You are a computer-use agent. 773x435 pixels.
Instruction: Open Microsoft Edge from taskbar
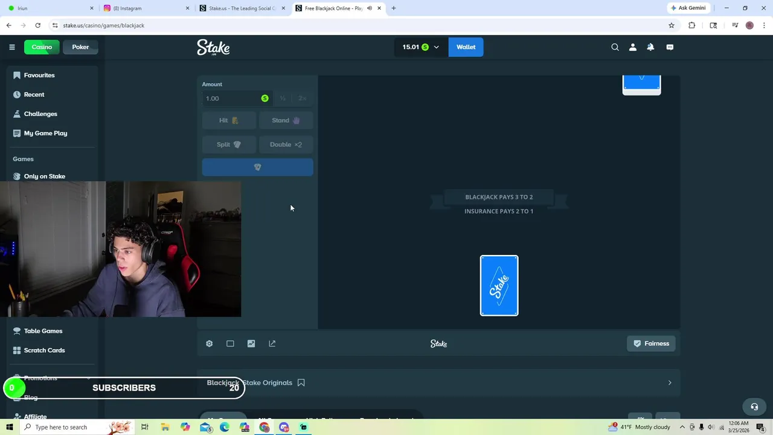click(x=225, y=427)
